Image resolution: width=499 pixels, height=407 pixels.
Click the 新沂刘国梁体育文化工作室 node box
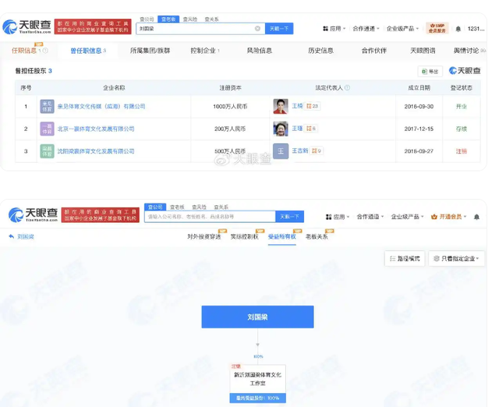point(258,384)
